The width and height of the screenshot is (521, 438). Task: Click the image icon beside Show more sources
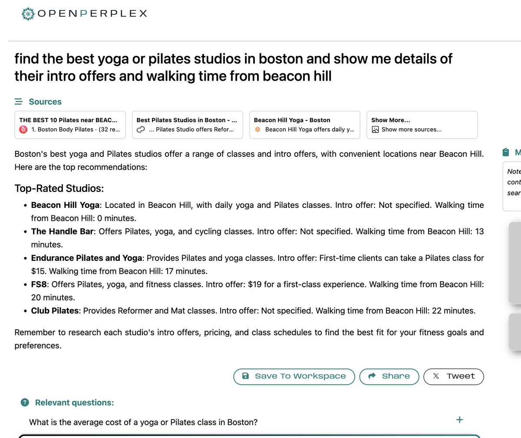[x=375, y=130]
